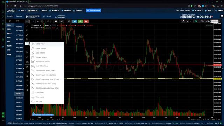
Task: Select the brush drawing tool
Action: (x=27, y=35)
